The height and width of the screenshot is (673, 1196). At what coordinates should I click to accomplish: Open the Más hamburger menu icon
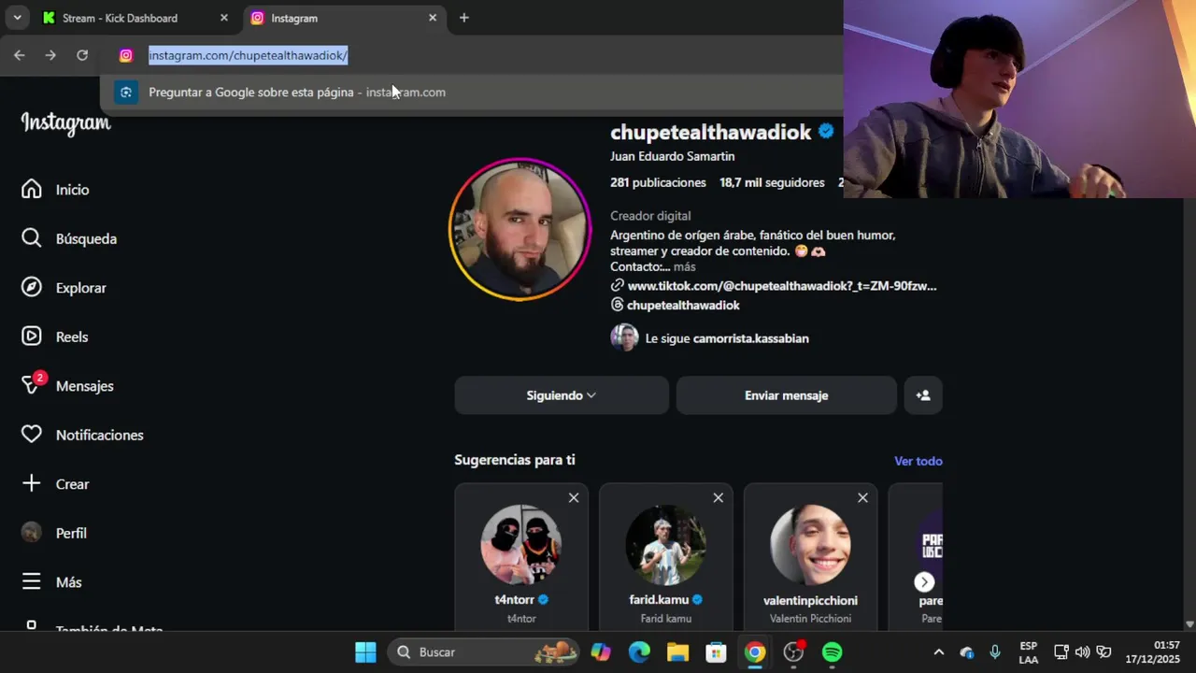[32, 581]
